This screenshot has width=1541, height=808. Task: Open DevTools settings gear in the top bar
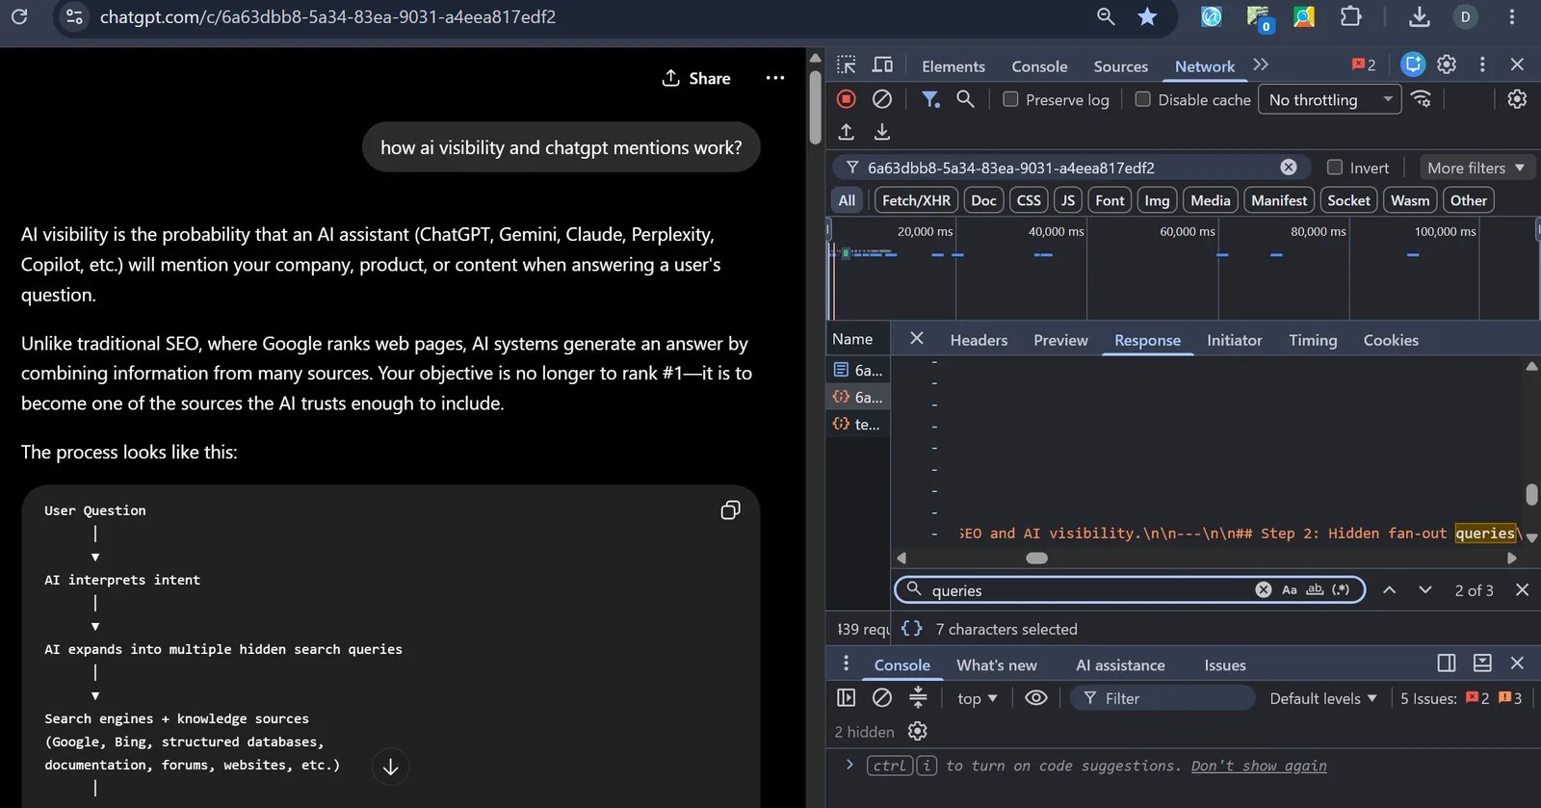tap(1447, 65)
